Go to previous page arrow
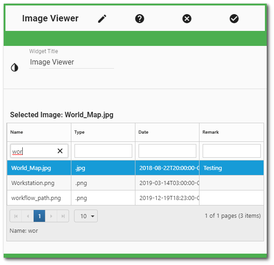Screen dimensions: 274x265 pyautogui.click(x=28, y=216)
